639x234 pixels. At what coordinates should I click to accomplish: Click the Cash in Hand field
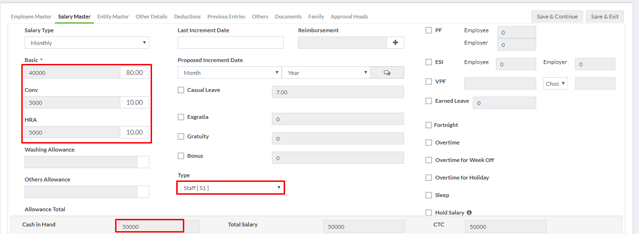[x=158, y=226]
